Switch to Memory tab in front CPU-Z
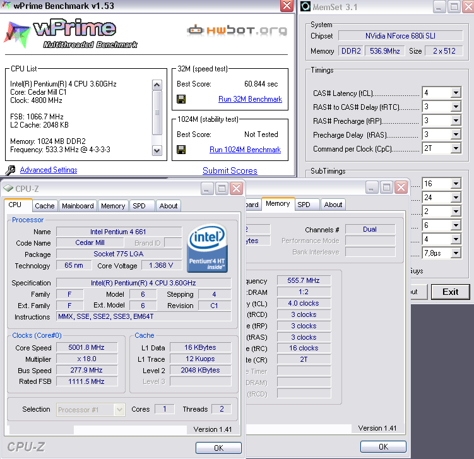 (113, 206)
